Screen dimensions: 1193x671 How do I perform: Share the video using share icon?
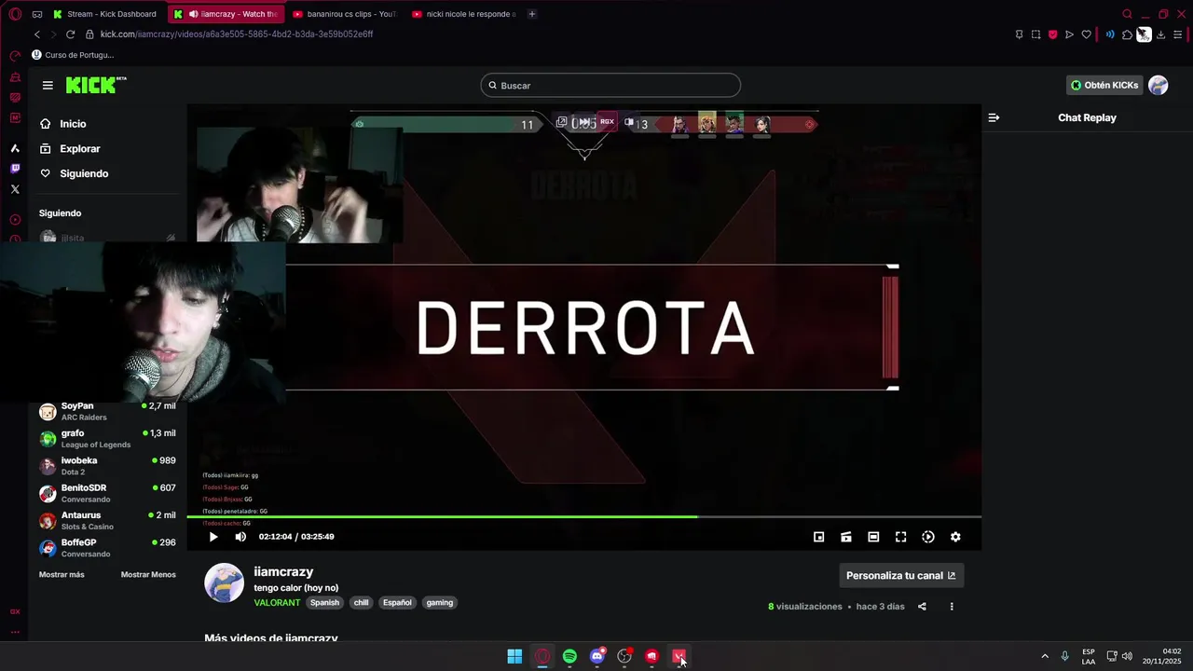[922, 607]
